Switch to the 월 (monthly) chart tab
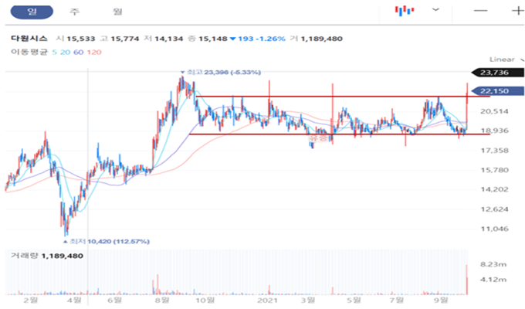The image size is (525, 309). tap(117, 12)
